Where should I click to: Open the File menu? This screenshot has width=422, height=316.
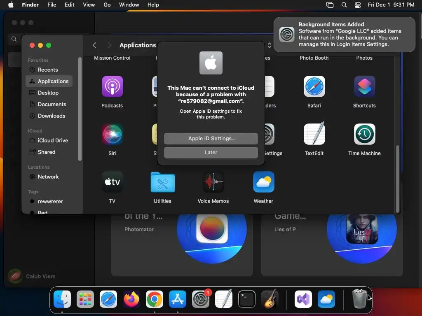click(x=52, y=5)
